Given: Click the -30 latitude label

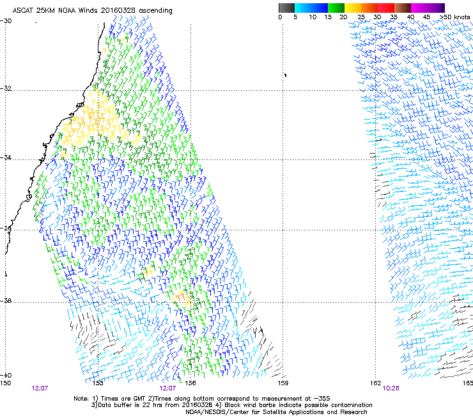Looking at the screenshot, I should coord(6,21).
